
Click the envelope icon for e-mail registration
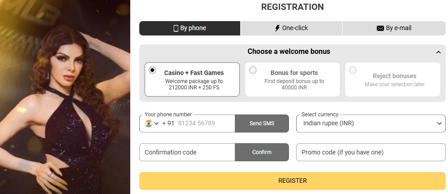[x=380, y=28]
